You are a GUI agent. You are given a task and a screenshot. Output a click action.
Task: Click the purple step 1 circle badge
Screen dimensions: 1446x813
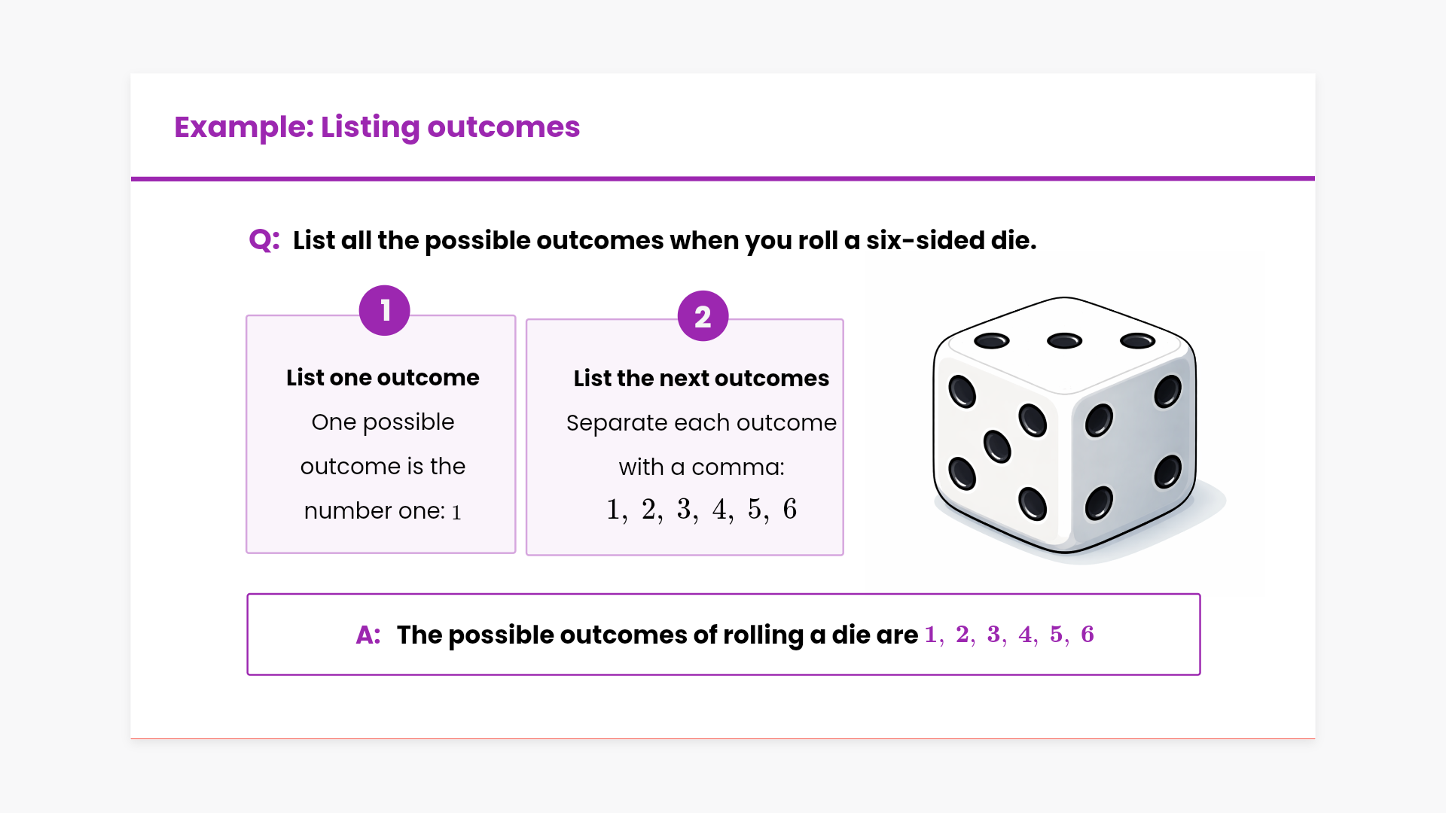[384, 310]
